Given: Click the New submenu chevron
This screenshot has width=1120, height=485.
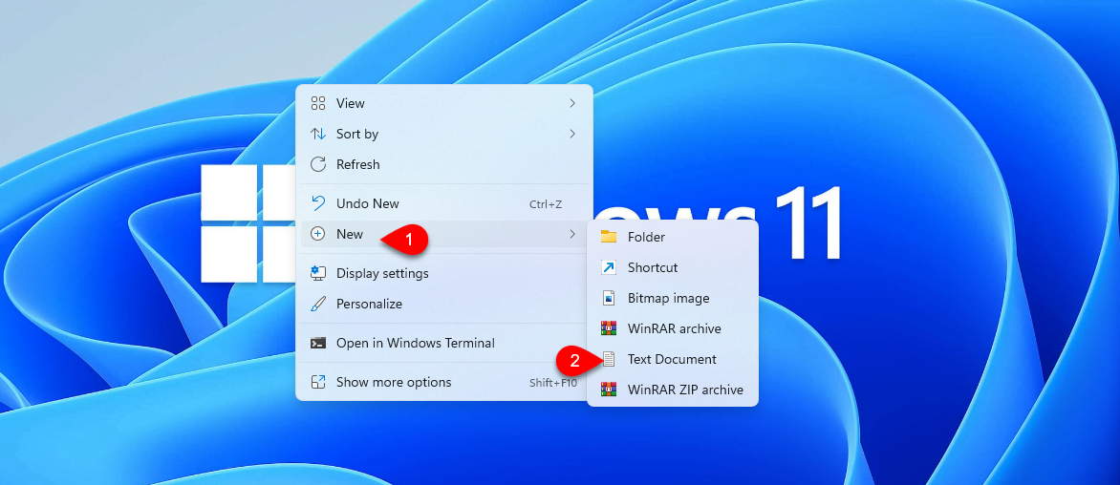Looking at the screenshot, I should (572, 234).
